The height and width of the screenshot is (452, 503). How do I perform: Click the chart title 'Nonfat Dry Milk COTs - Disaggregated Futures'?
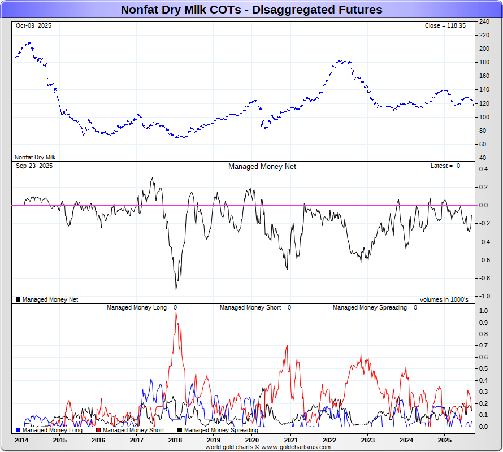251,10
